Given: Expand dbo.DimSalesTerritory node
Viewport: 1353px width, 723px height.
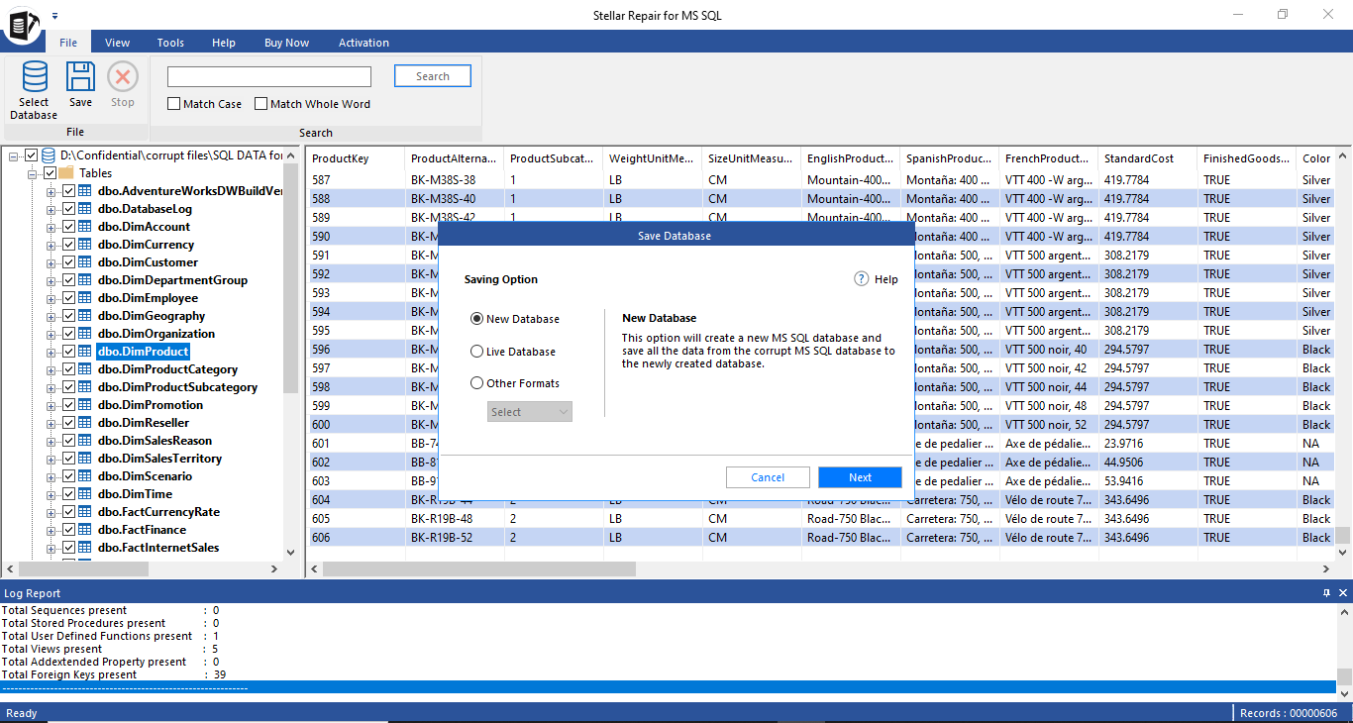Looking at the screenshot, I should click(x=52, y=459).
